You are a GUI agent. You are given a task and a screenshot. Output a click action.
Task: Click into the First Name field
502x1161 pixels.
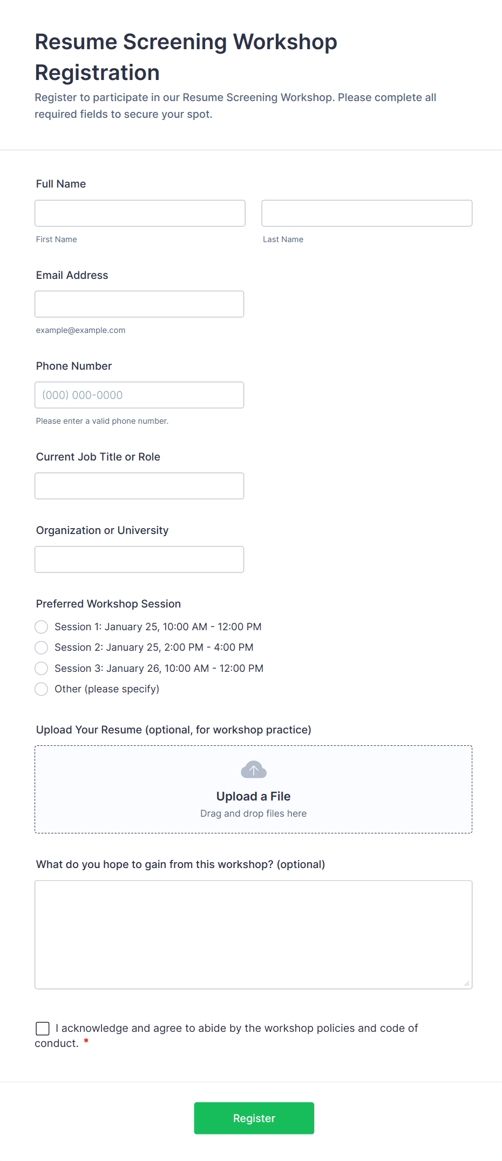(140, 213)
